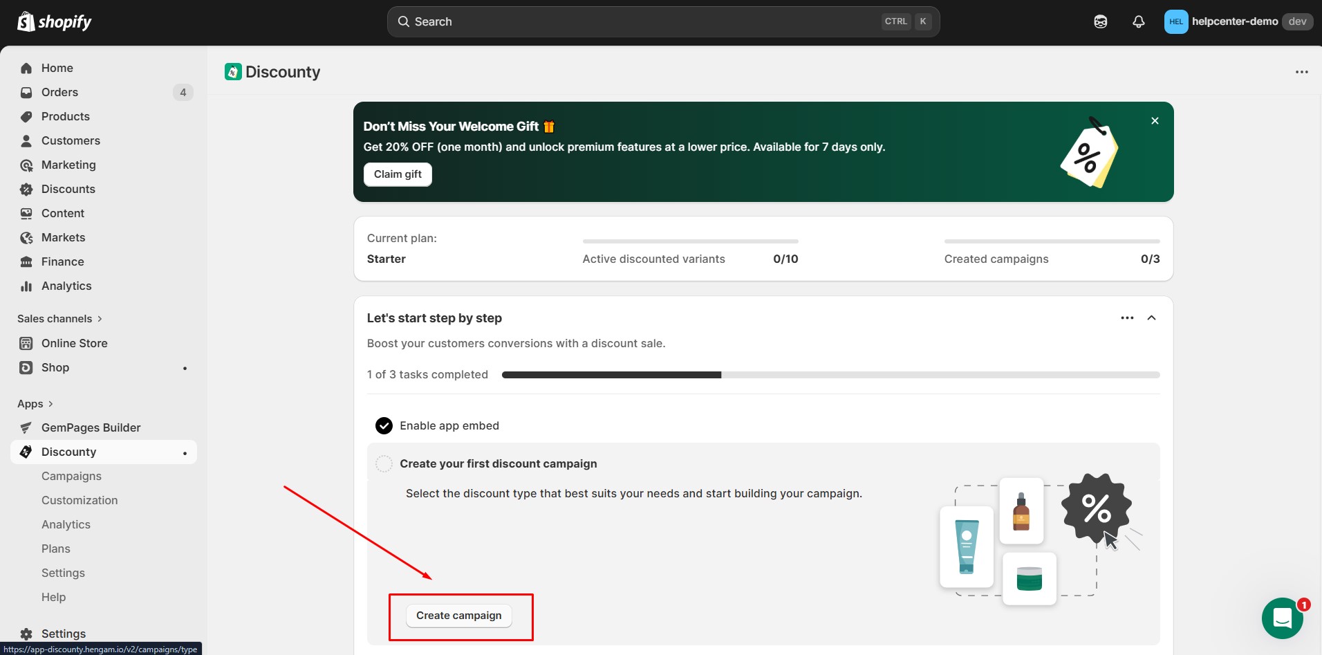1322x655 pixels.
Task: Click the discount campaign illustration
Action: (x=1041, y=539)
